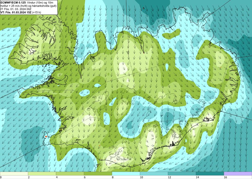
Task: Select the light green 2–4 m/s legend swatch
Action: pos(42,174)
